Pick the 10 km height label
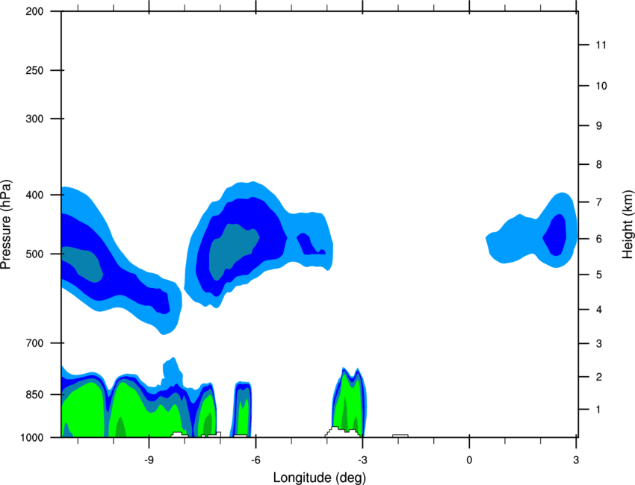 coord(601,86)
